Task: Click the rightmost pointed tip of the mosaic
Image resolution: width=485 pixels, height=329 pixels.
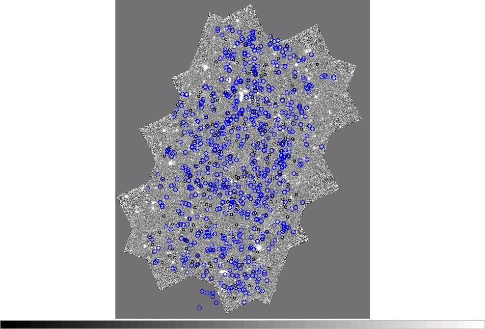Action: tap(362, 119)
